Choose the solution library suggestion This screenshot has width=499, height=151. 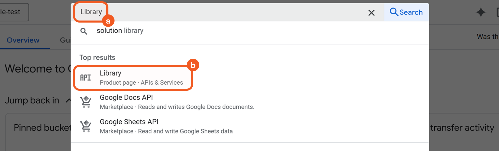coord(120,31)
